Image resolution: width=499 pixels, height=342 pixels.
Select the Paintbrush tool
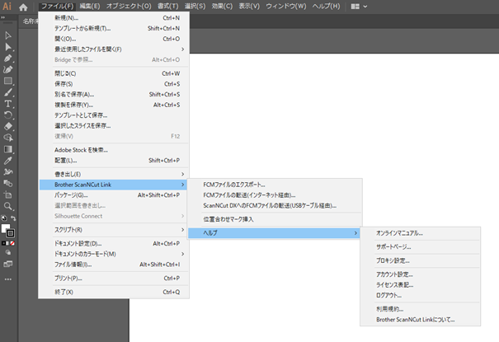8,92
